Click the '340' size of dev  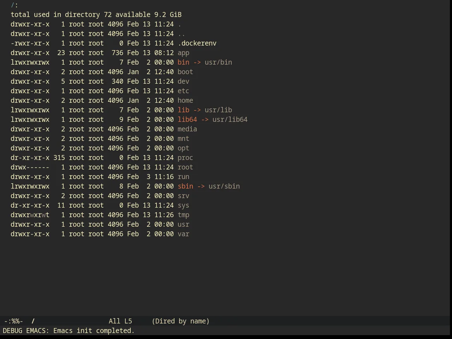pos(117,82)
